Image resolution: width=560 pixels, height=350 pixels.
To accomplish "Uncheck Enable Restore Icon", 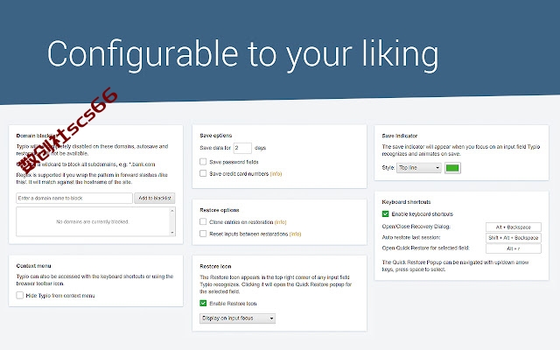I will [x=203, y=304].
